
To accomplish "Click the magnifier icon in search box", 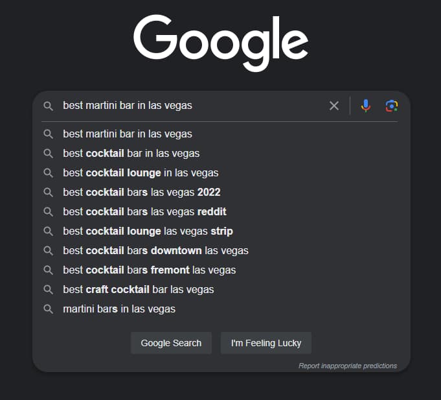I will (x=48, y=106).
